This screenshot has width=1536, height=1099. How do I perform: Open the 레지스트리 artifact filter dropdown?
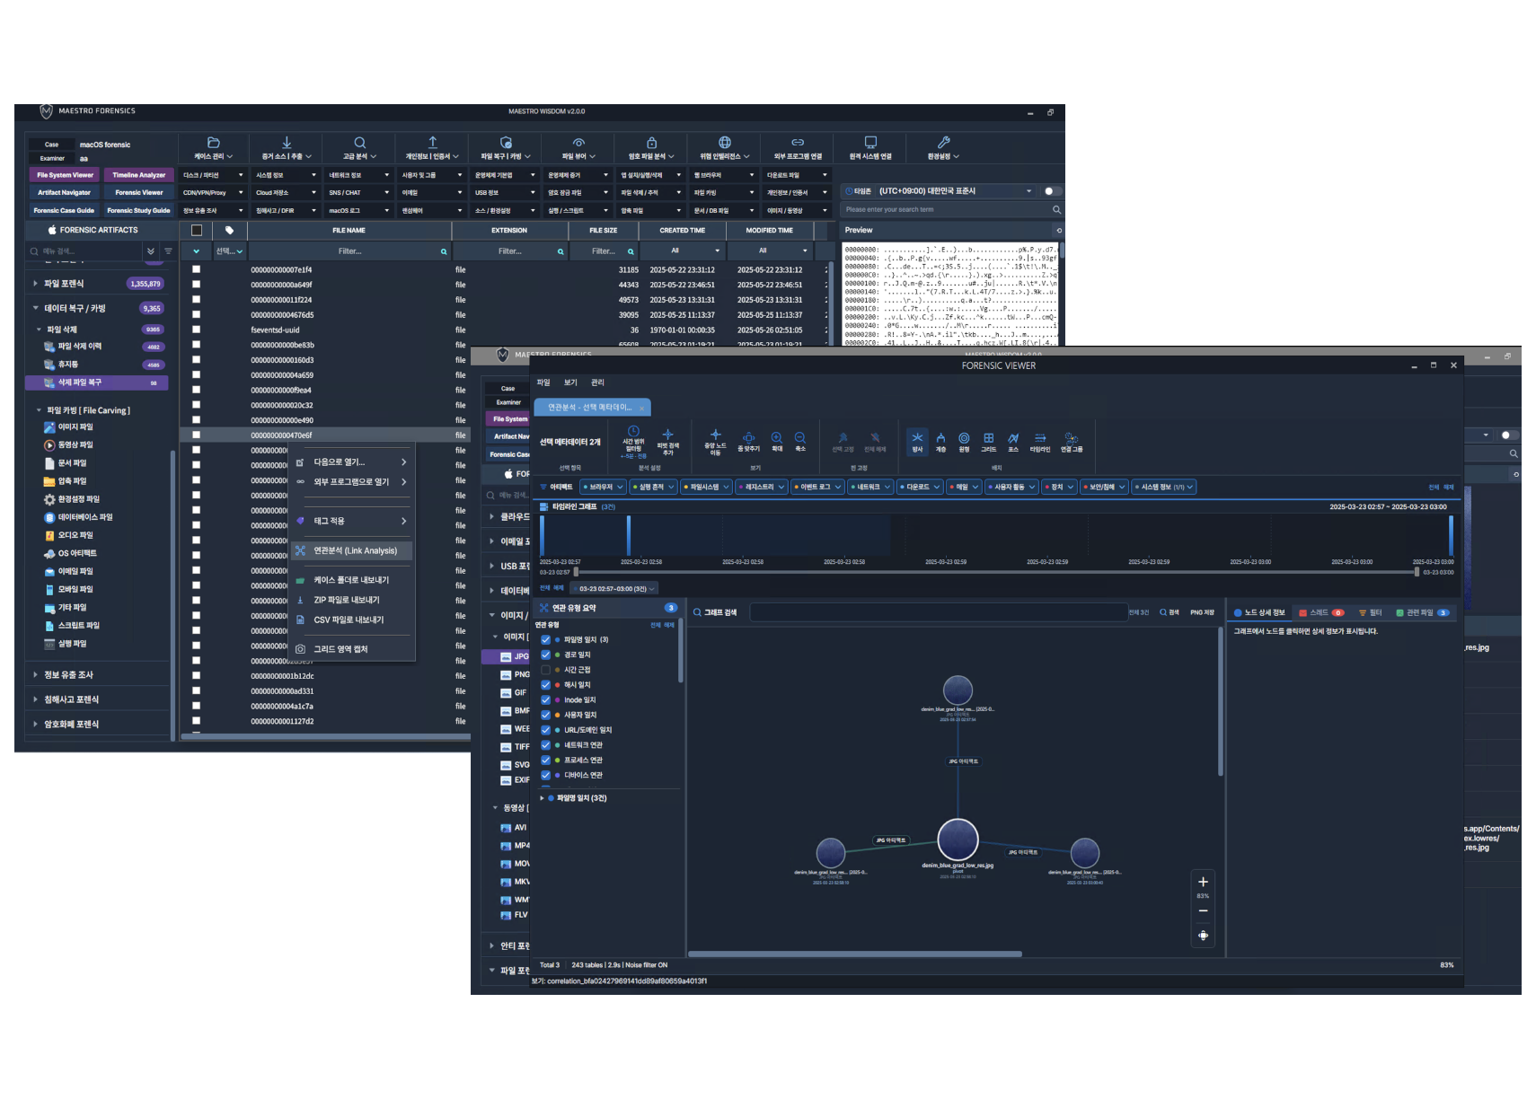click(x=761, y=487)
